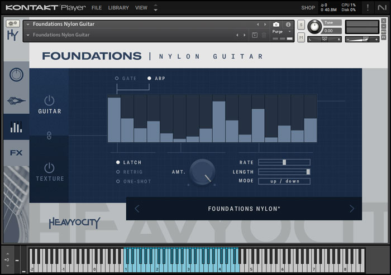Click the Tune knob
The width and height of the screenshot is (391, 275).
click(x=314, y=27)
